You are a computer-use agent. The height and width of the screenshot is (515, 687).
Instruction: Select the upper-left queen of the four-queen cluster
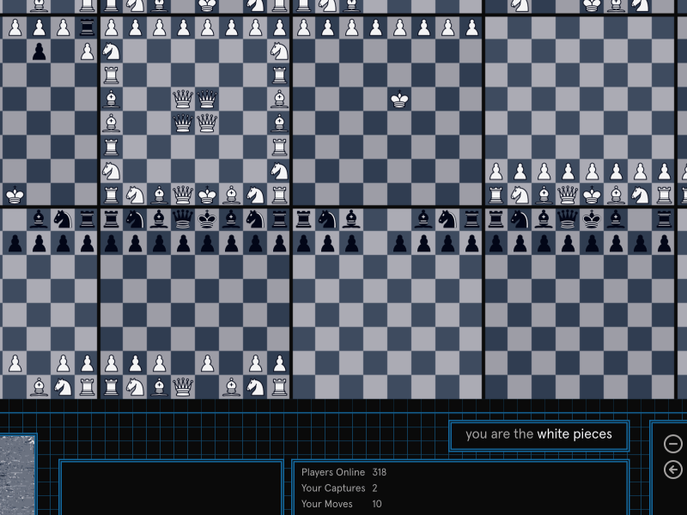[183, 100]
